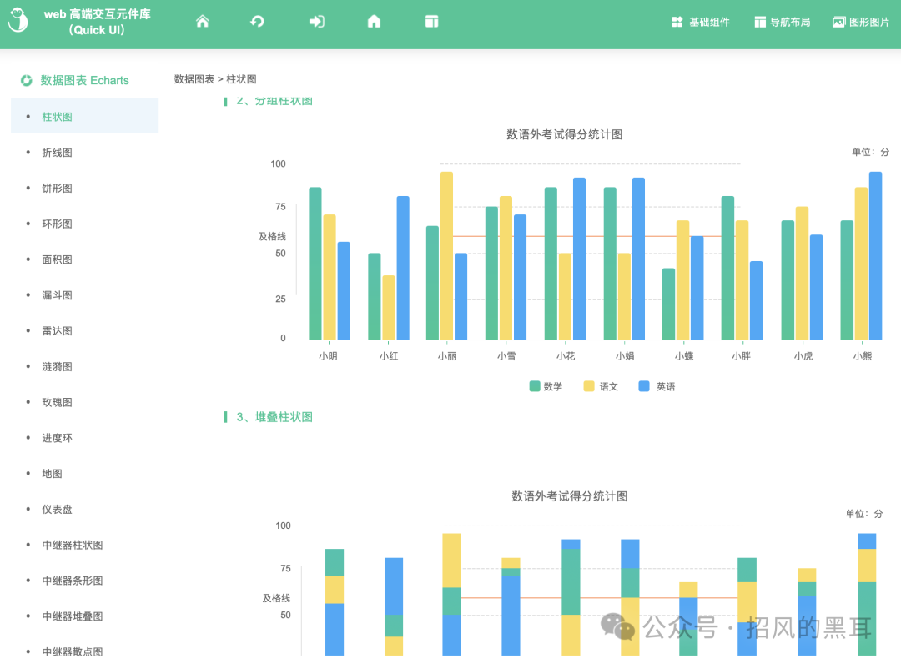Click the 及格线 label in grouped chart
This screenshot has height=664, width=901.
272,236
